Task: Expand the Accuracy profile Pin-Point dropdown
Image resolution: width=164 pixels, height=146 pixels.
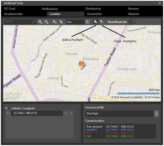Action: pyautogui.click(x=156, y=114)
